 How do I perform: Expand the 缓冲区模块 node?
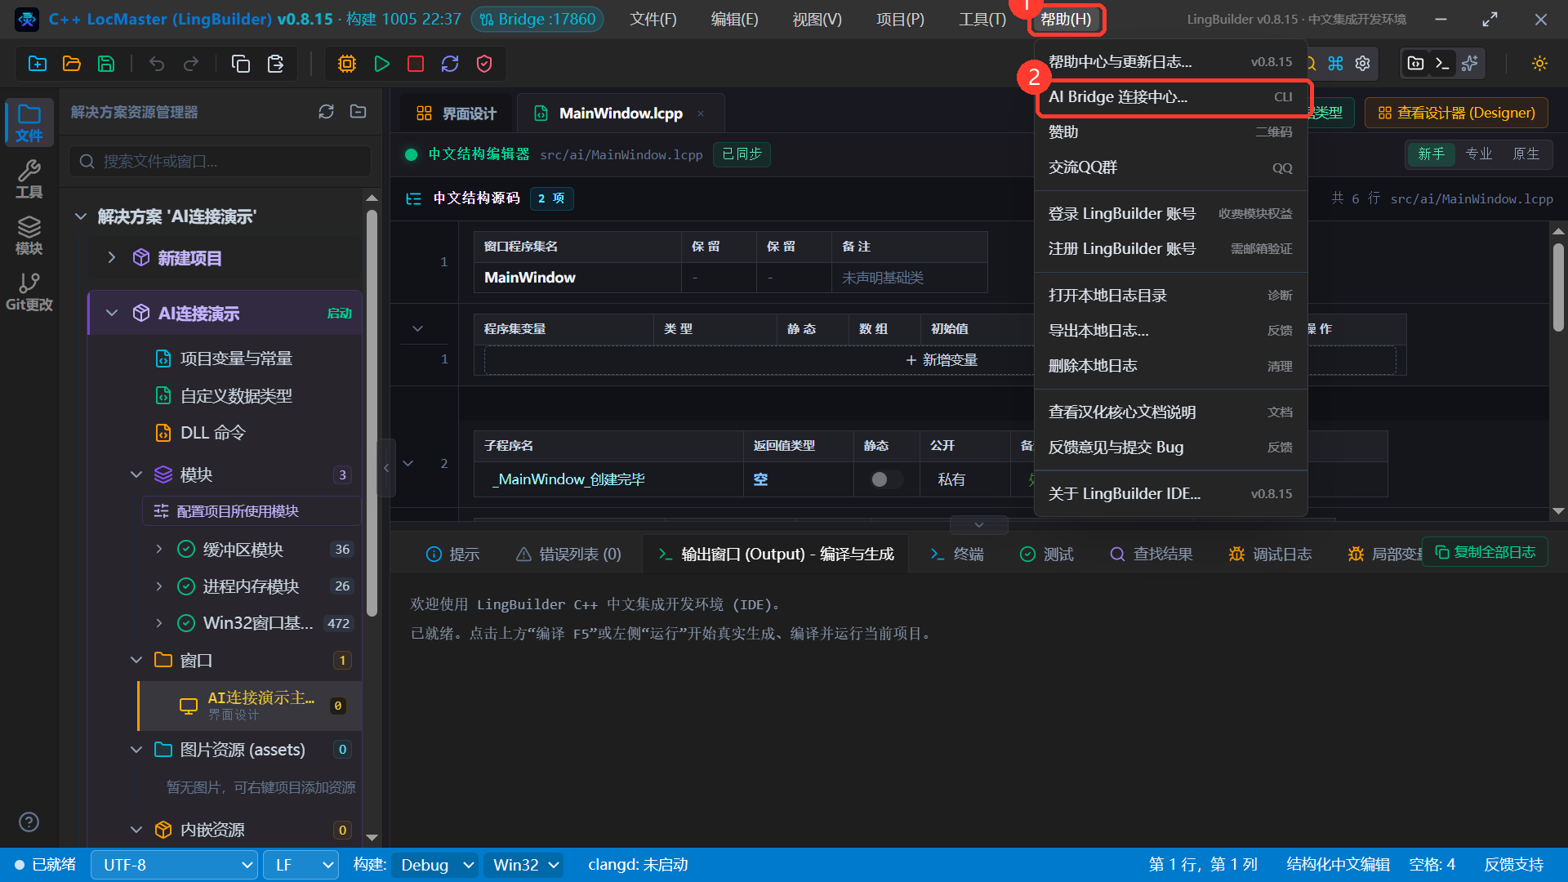click(x=158, y=549)
